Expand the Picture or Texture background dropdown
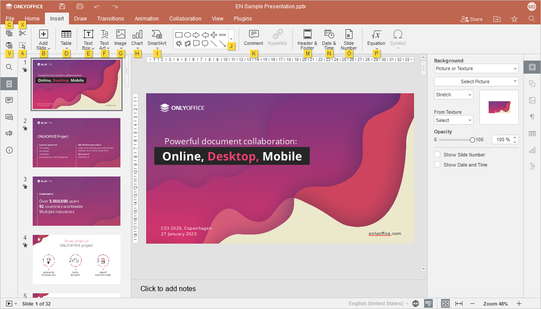541x309 pixels. (x=476, y=69)
